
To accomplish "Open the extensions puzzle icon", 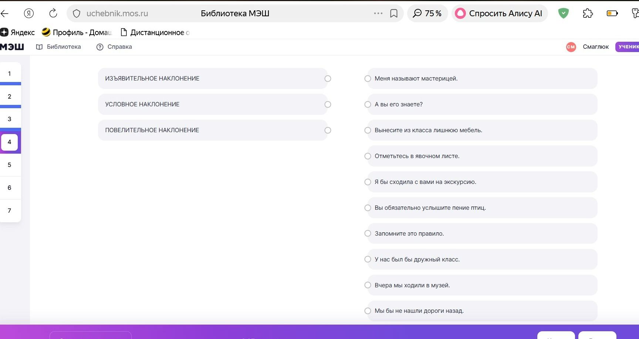I will [x=588, y=14].
